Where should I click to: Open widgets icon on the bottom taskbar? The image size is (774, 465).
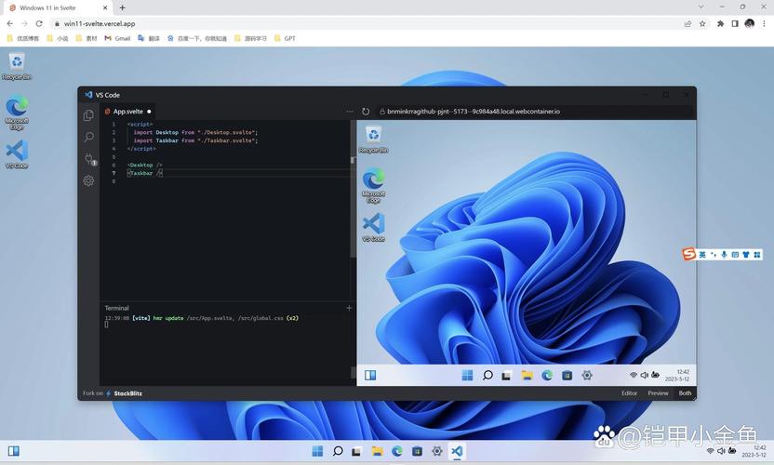pyautogui.click(x=14, y=451)
